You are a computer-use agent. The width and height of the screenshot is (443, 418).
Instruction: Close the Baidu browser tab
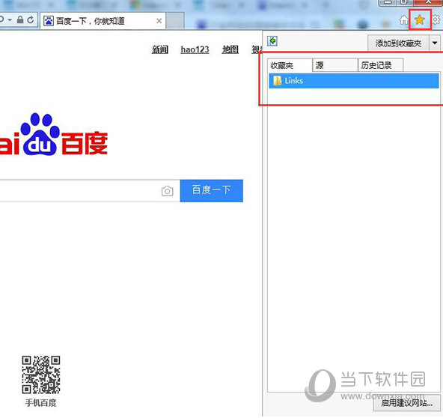click(x=159, y=21)
